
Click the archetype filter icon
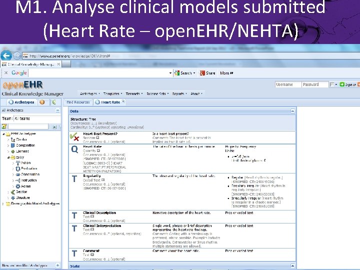pos(4,126)
